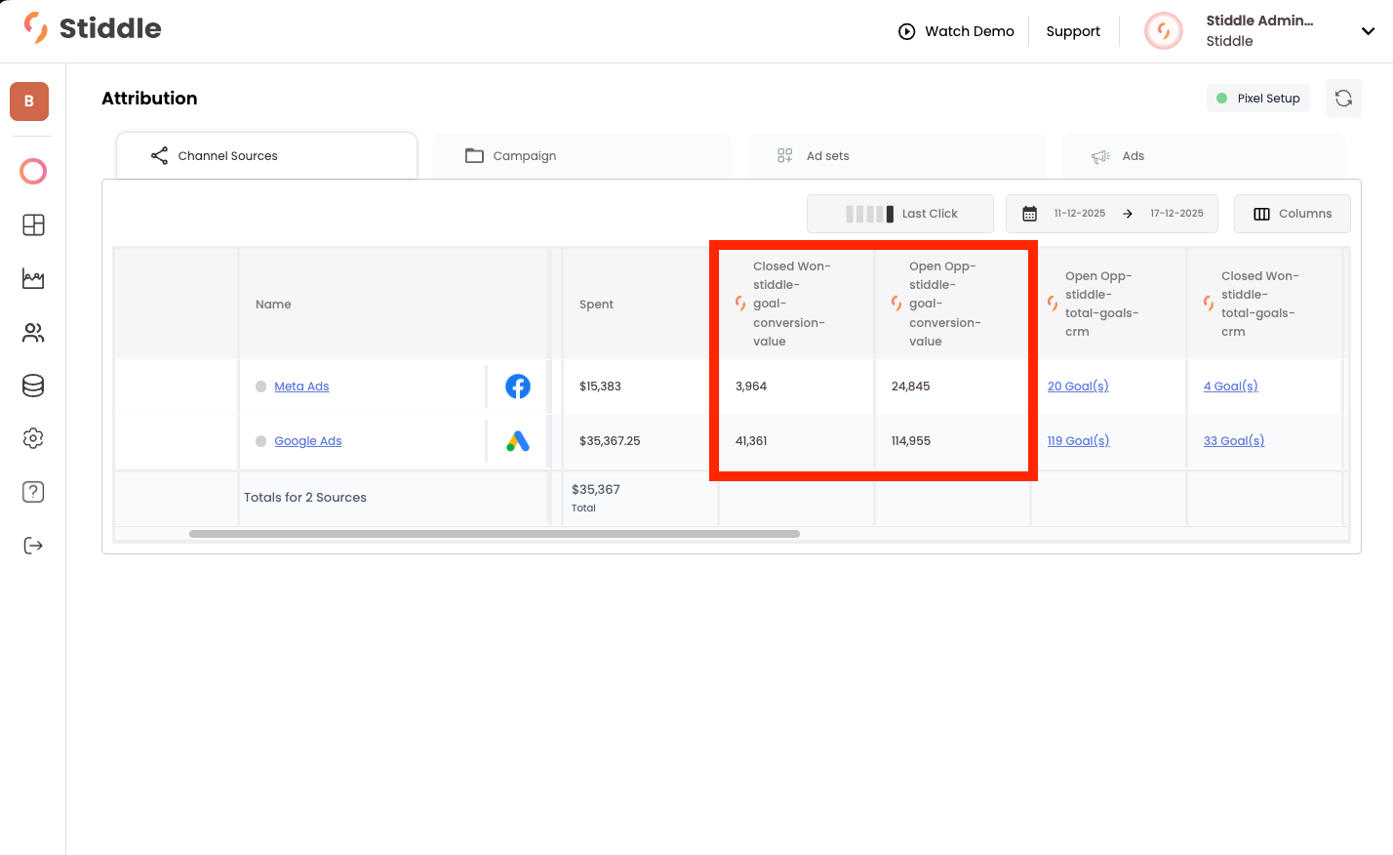
Task: Open the Columns selector
Action: pyautogui.click(x=1293, y=214)
